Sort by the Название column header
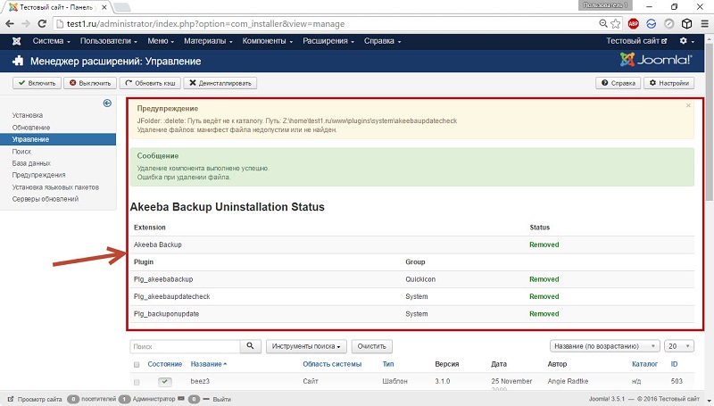The width and height of the screenshot is (714, 406). (209, 364)
